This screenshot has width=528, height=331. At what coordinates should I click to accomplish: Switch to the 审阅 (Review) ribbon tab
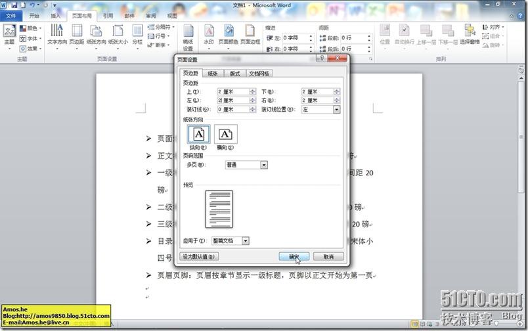[151, 16]
